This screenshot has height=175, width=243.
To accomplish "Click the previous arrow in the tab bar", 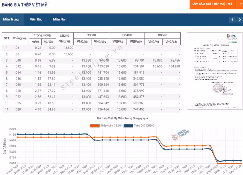I will [x=232, y=20].
